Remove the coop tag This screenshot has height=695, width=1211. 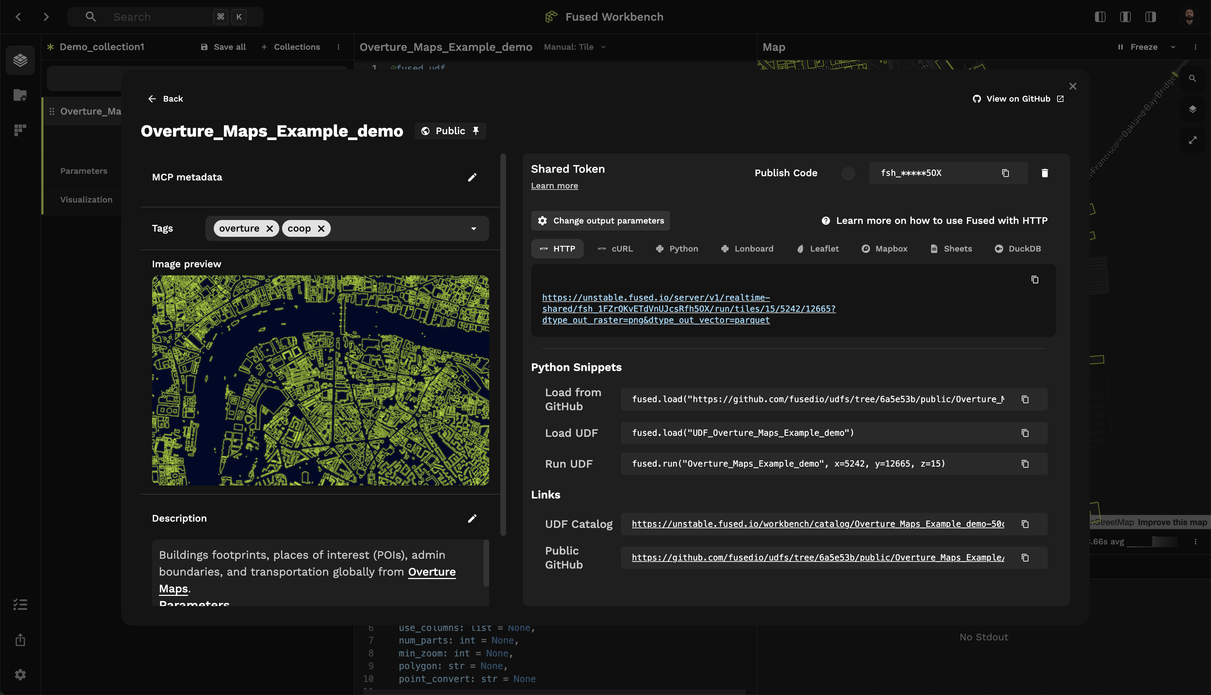click(x=321, y=229)
